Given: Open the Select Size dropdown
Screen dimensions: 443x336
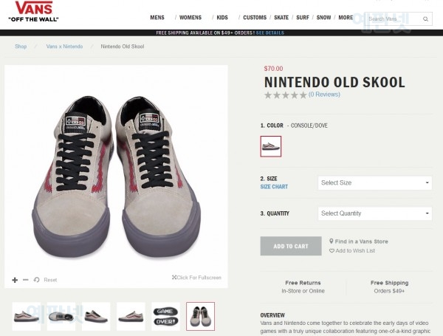Looking at the screenshot, I should coord(375,183).
